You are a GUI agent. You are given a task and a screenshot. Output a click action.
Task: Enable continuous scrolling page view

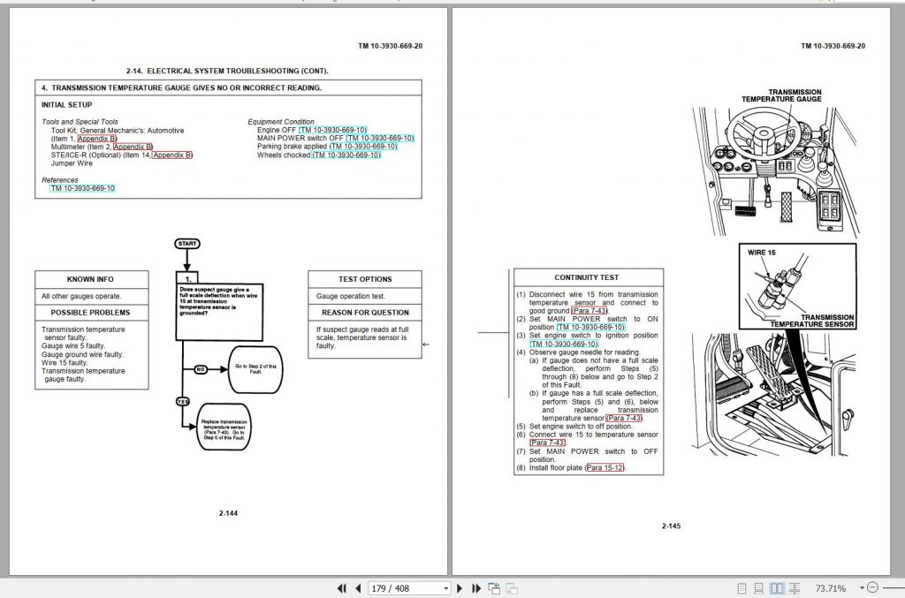click(x=759, y=588)
